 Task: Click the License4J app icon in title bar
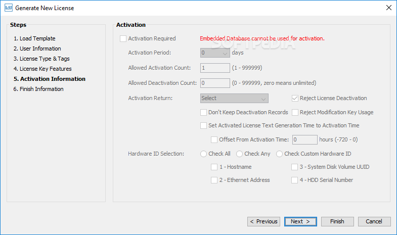[x=9, y=8]
